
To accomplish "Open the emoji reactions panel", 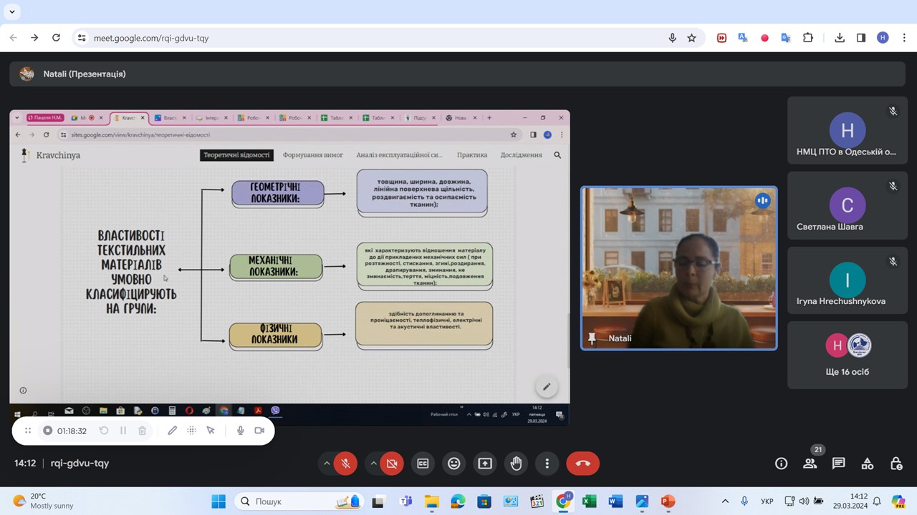I will 453,463.
